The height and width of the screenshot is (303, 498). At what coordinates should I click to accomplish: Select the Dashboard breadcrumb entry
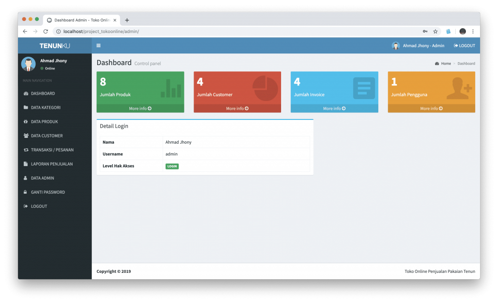[466, 63]
